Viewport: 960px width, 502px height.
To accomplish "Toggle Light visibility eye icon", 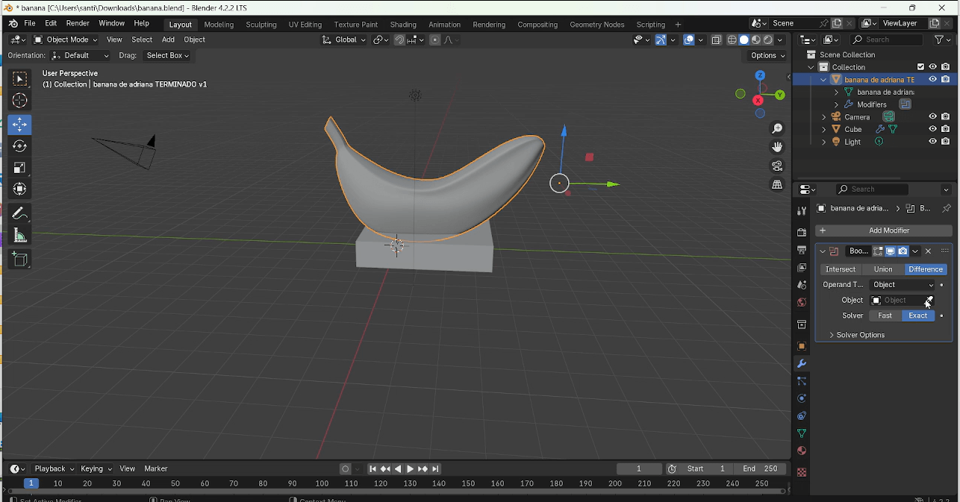I will tap(932, 142).
